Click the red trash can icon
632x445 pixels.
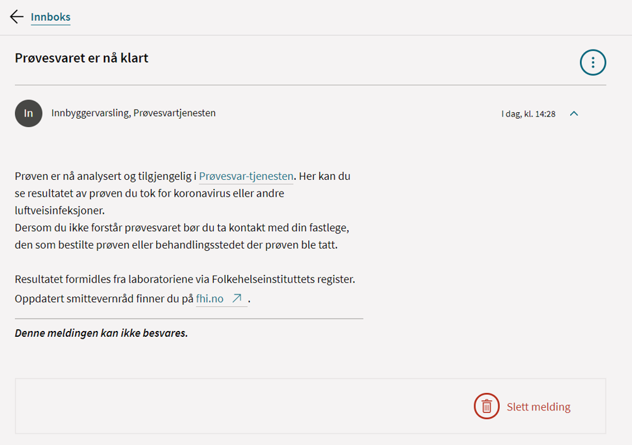coord(486,407)
